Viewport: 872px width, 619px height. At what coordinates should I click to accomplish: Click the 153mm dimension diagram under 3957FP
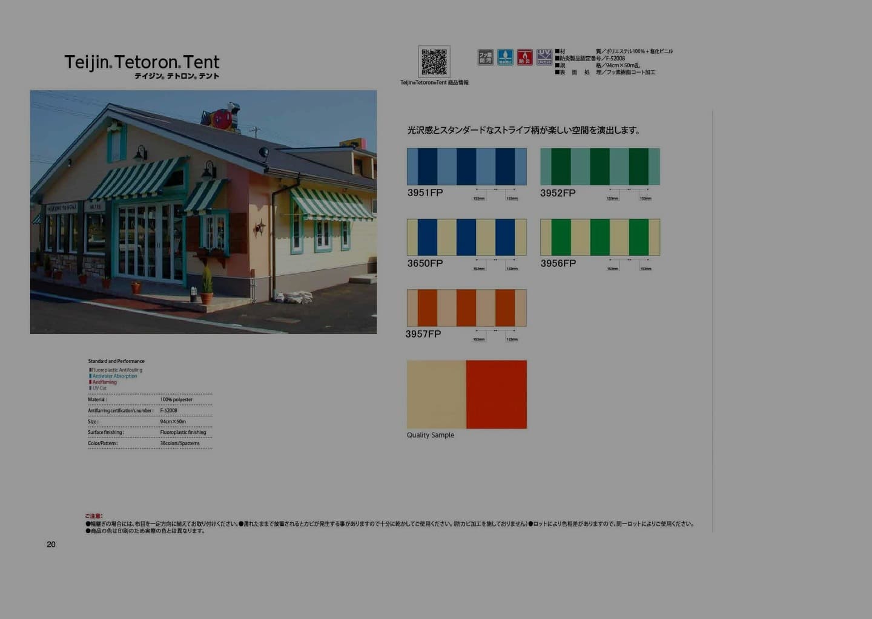(495, 335)
